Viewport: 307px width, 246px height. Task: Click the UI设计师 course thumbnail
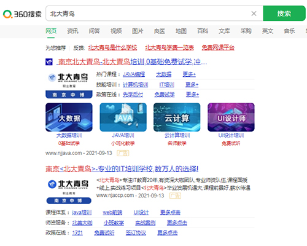coord(231,117)
